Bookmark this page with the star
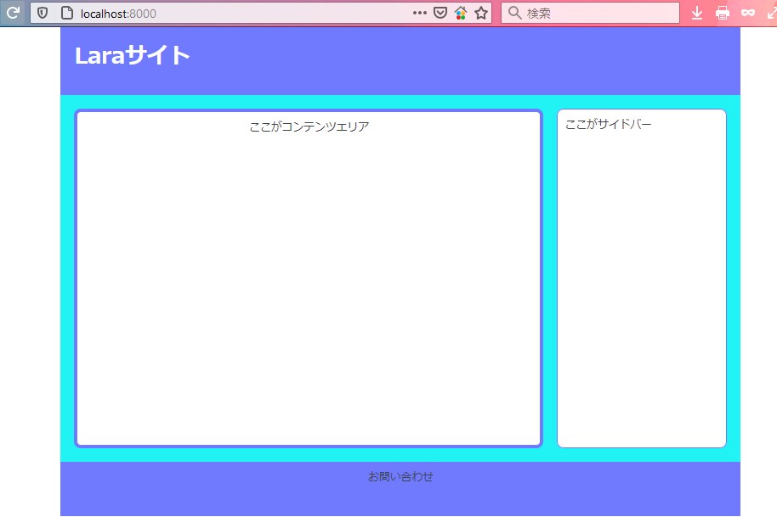The image size is (777, 517). click(481, 13)
